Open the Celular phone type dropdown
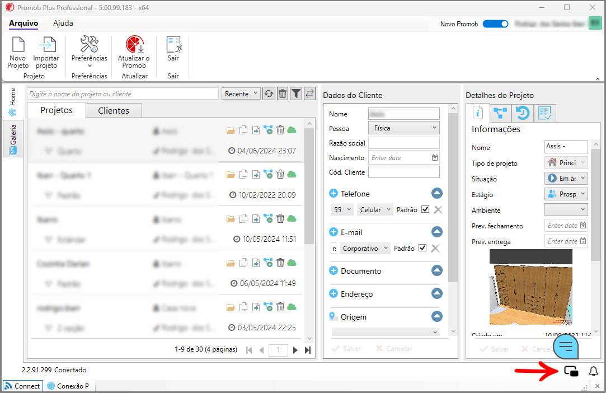The image size is (606, 393). (375, 209)
